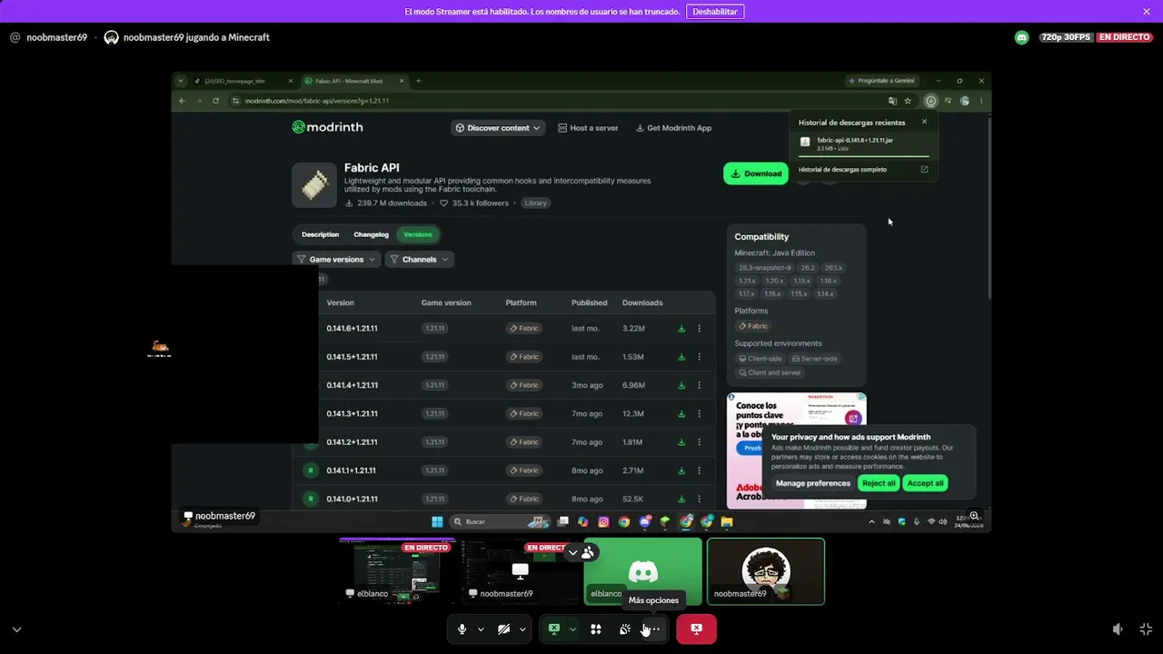Select the Versions tab

click(x=418, y=234)
